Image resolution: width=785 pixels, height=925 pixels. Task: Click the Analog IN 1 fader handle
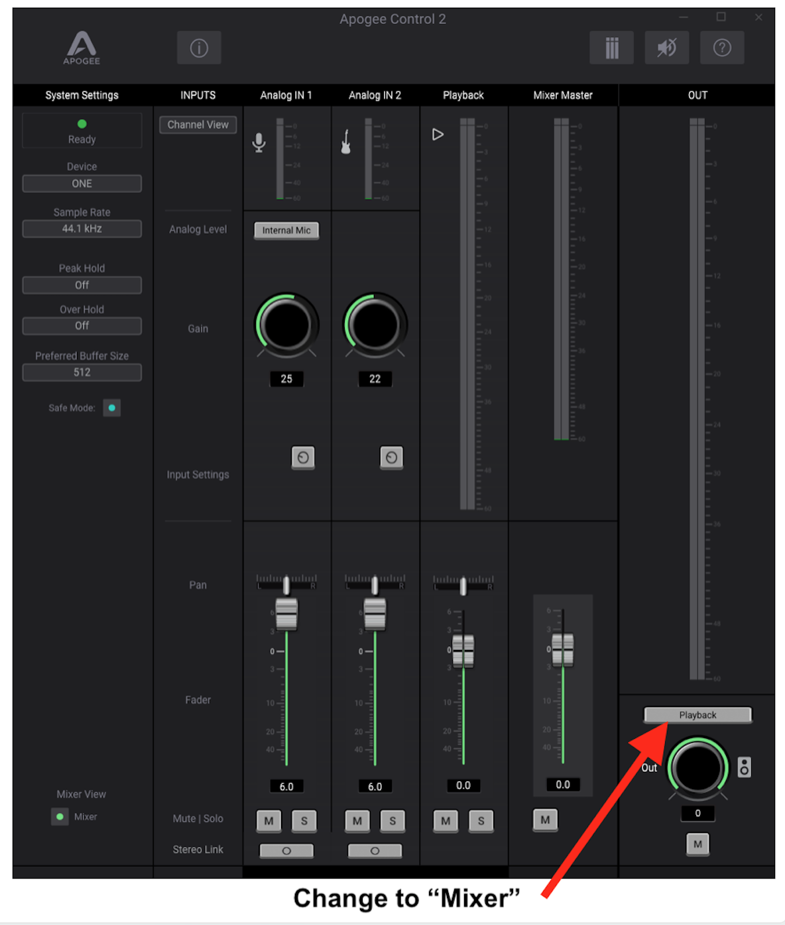(286, 613)
